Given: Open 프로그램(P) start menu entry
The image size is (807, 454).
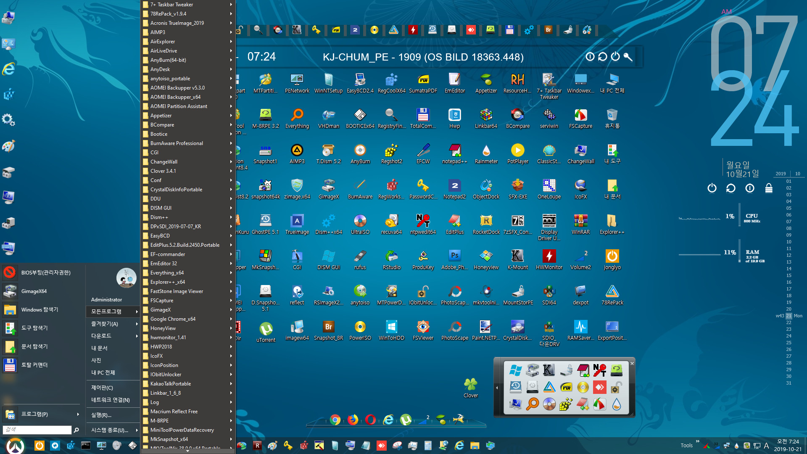Looking at the screenshot, I should pyautogui.click(x=42, y=414).
